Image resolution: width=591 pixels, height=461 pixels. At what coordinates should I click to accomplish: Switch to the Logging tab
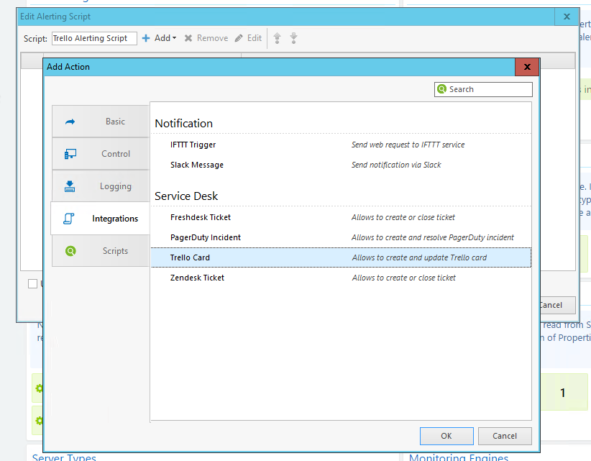[101, 186]
